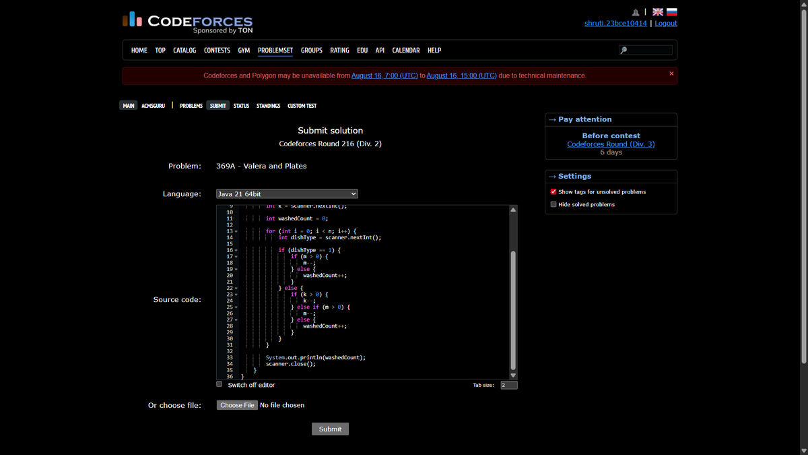Click the Codeforces logo

coord(188,22)
